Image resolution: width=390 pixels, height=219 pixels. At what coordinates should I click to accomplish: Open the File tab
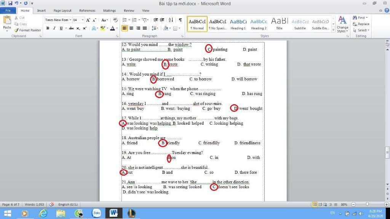pos(8,11)
